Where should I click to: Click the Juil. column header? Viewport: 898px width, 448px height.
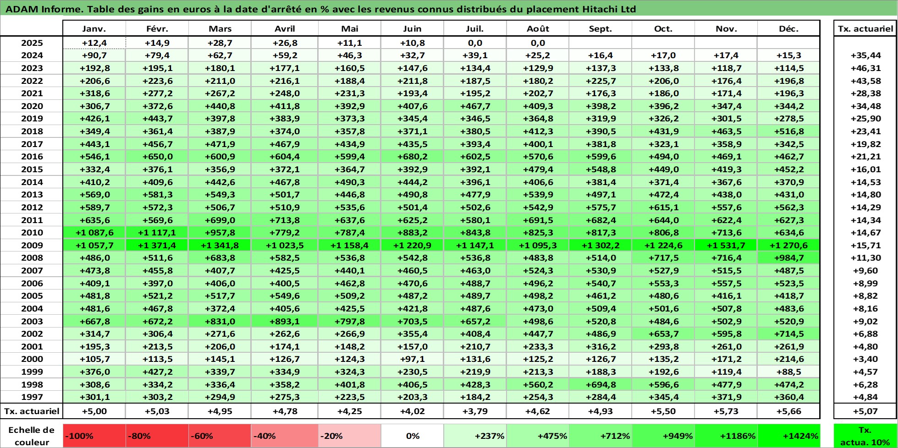point(475,28)
